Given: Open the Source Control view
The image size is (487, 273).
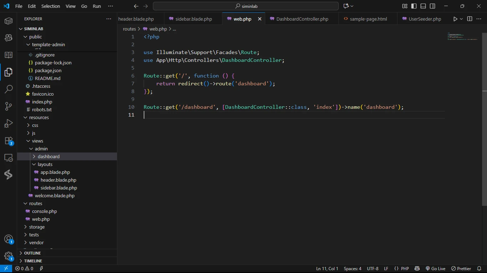Looking at the screenshot, I should point(9,106).
